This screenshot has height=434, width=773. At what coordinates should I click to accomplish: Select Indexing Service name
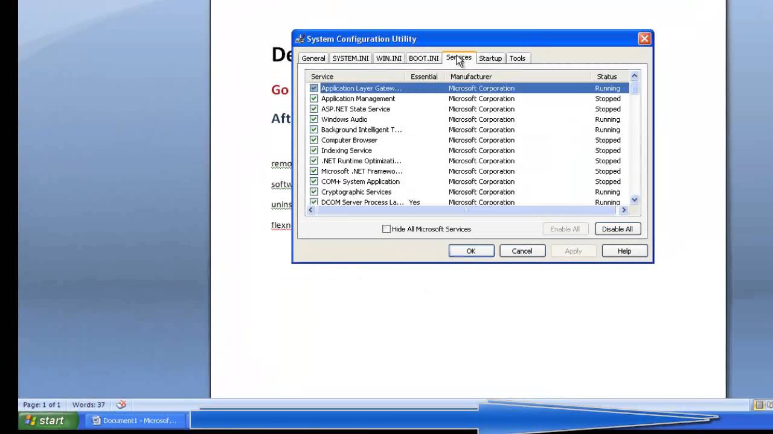pyautogui.click(x=347, y=150)
